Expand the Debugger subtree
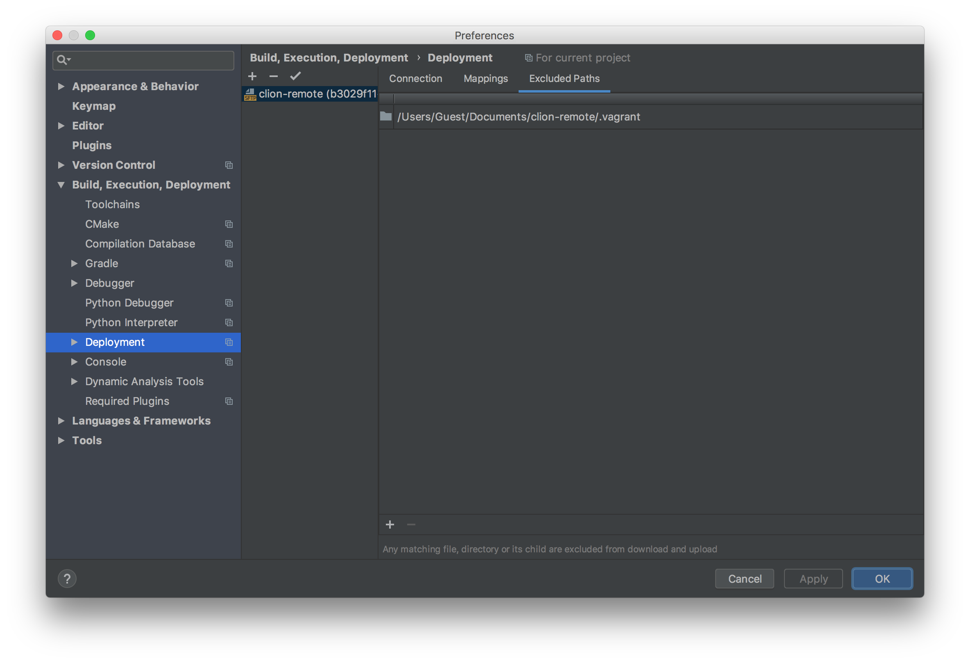This screenshot has width=970, height=663. pos(74,283)
